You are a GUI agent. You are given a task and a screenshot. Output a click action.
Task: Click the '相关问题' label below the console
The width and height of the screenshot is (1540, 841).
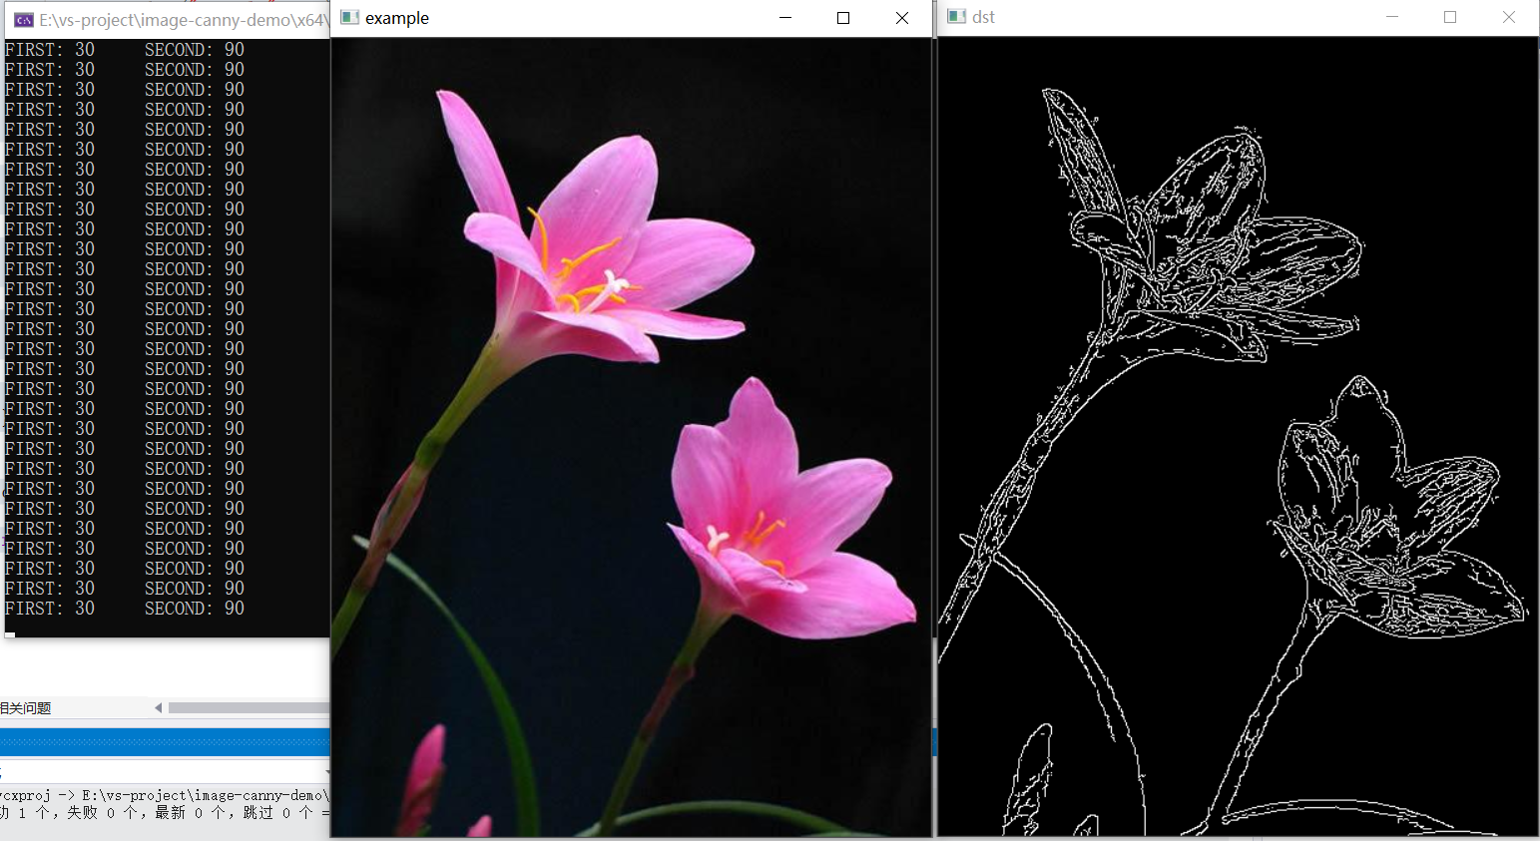click(x=26, y=708)
